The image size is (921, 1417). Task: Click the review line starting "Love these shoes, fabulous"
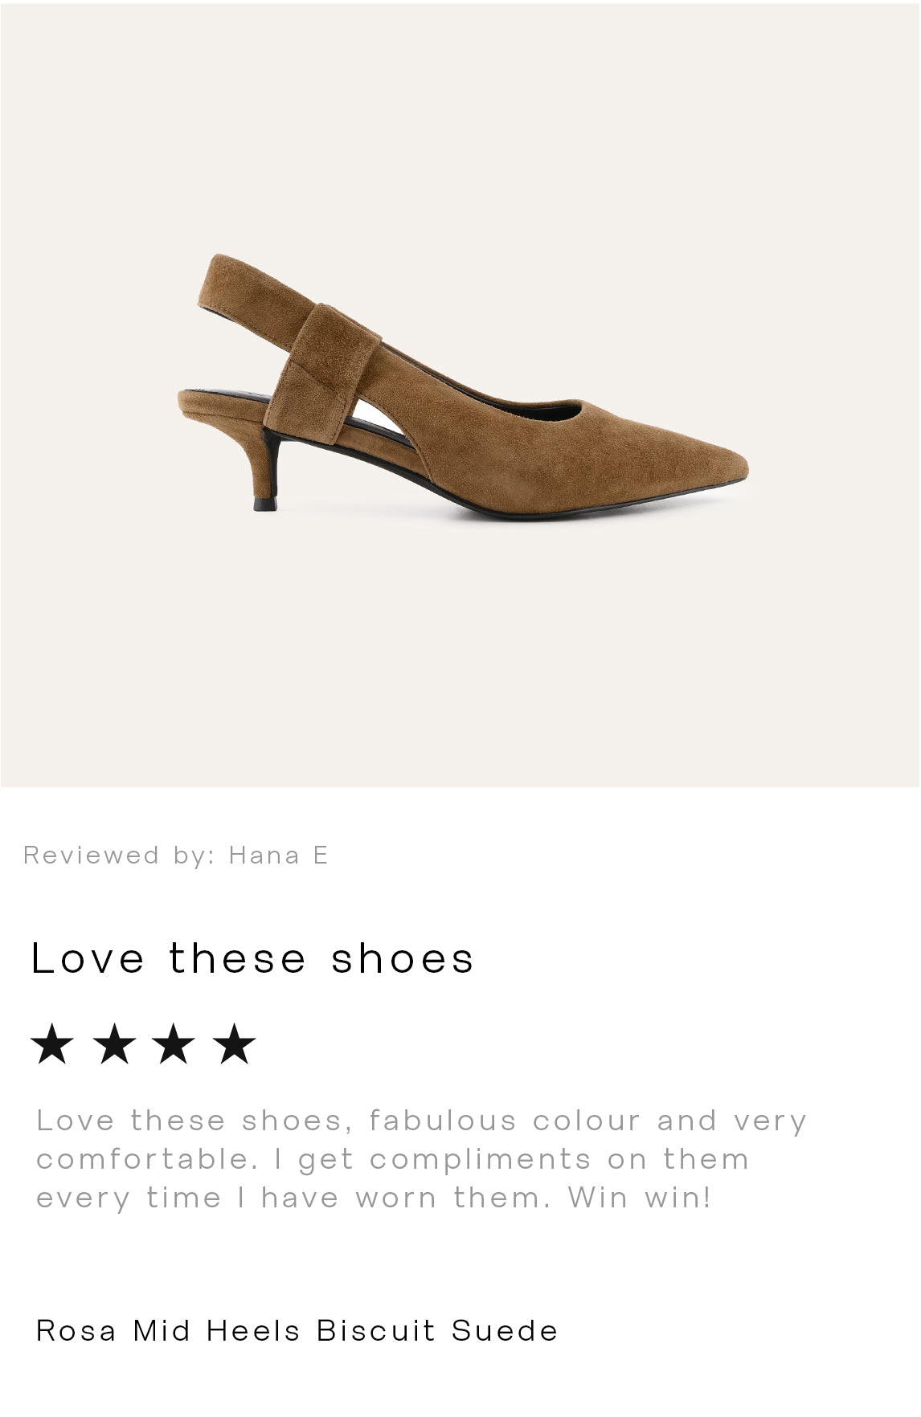point(421,1121)
